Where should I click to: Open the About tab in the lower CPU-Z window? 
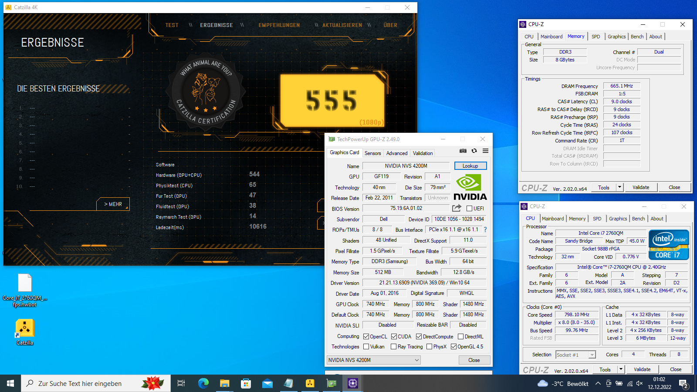coord(657,219)
